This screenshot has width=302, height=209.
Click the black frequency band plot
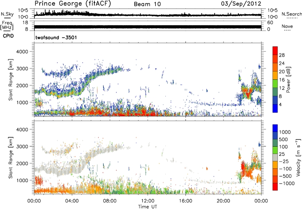tap(148, 27)
